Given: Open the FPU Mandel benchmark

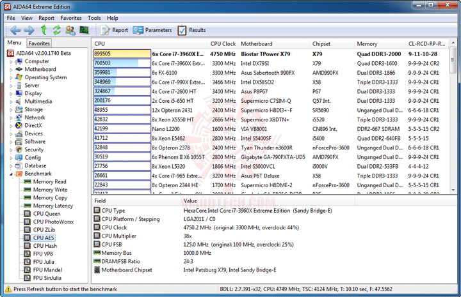Looking at the screenshot, I should click(47, 270).
